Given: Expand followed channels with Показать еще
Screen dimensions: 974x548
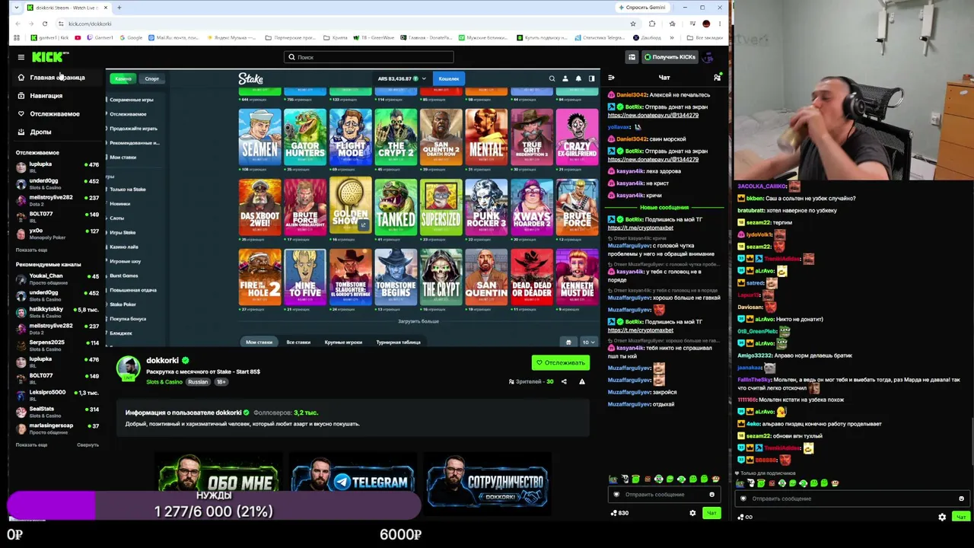Looking at the screenshot, I should click(x=31, y=250).
